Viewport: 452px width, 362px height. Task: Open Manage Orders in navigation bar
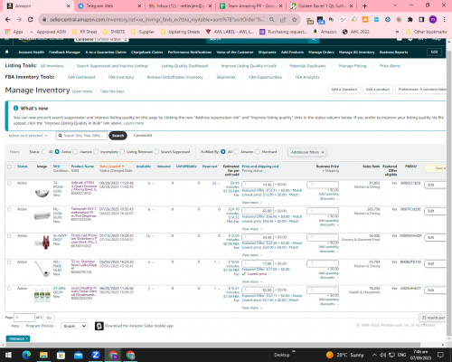pyautogui.click(x=321, y=52)
